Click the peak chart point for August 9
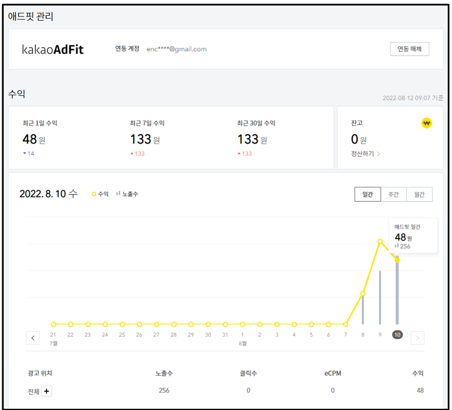Screen dimensions: 452x410 [380, 241]
